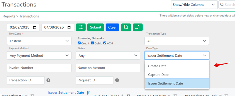Select Create Date option
This screenshot has width=235, height=96.
[x=177, y=66]
